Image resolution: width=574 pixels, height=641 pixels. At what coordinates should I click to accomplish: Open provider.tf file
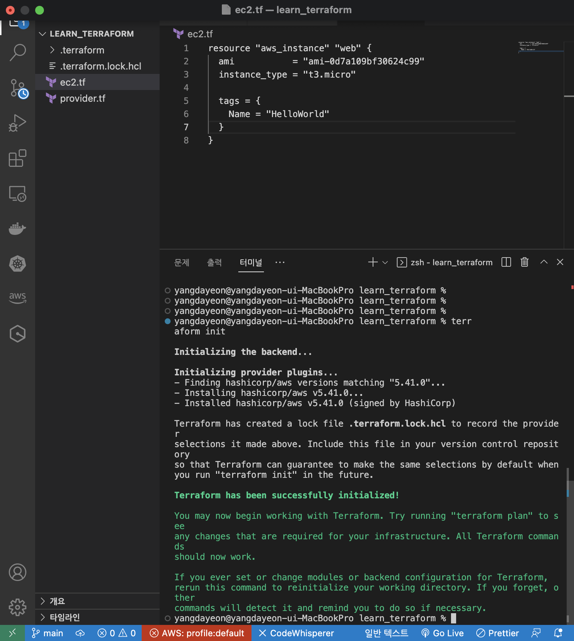click(x=97, y=98)
